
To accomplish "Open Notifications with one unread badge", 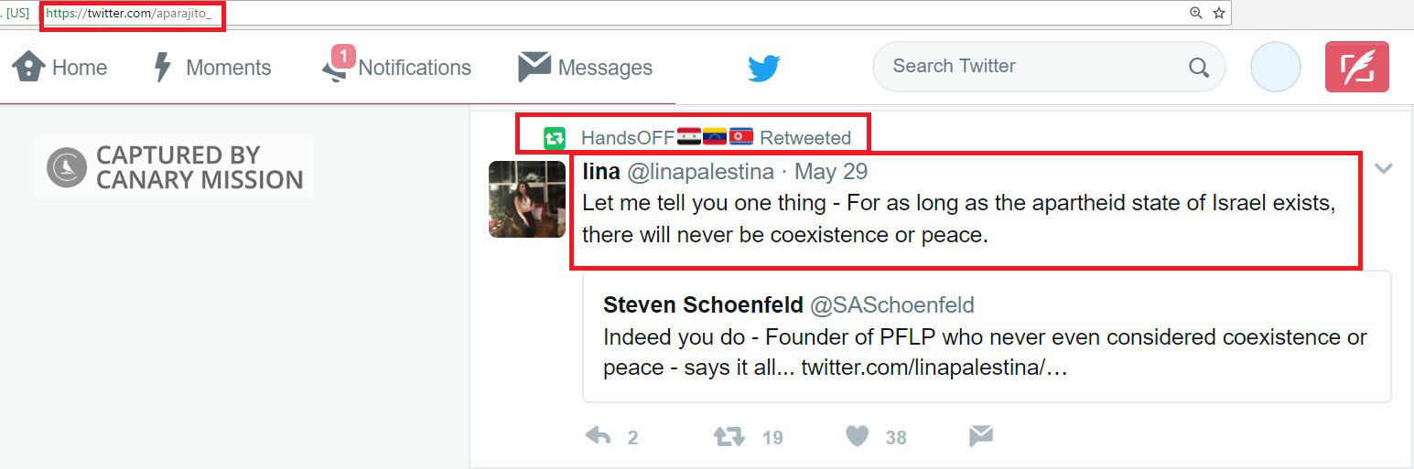I will click(397, 68).
